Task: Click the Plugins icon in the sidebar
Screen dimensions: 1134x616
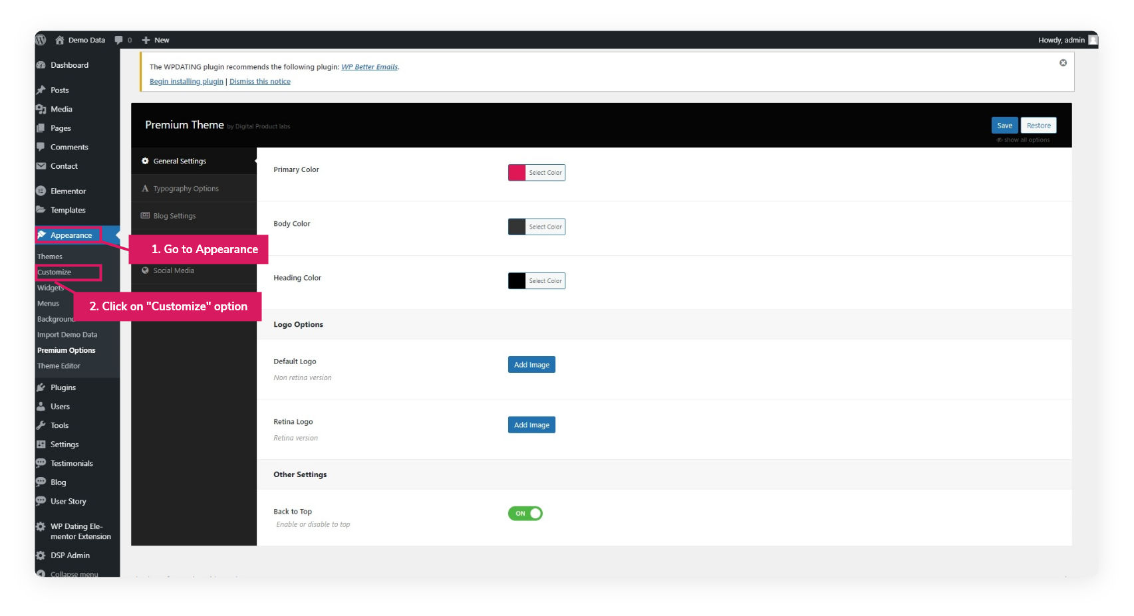Action: (41, 387)
